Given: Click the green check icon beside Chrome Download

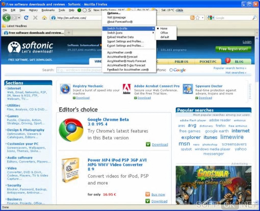Looking at the screenshot, I should tap(148, 144).
